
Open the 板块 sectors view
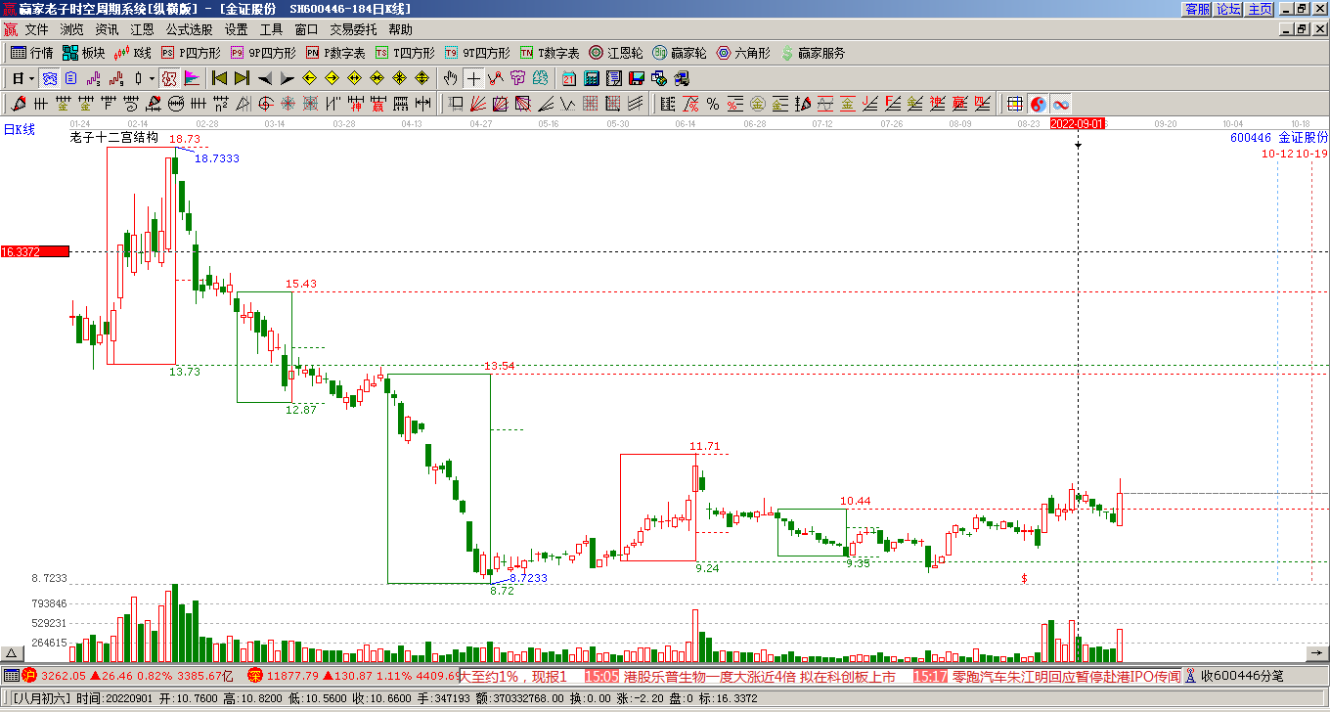coord(83,53)
